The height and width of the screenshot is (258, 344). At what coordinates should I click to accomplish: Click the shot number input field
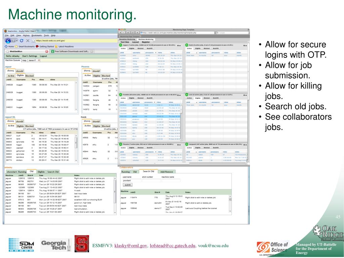coord(151,180)
